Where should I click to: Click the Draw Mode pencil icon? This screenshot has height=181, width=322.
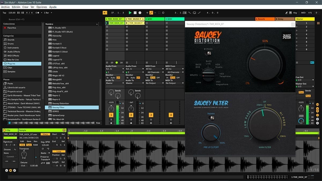[287, 13]
